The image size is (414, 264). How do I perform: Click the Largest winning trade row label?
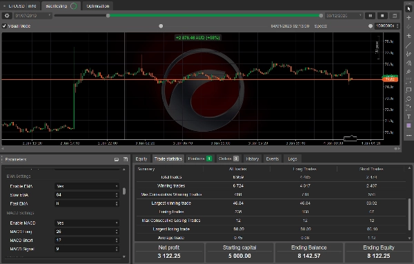point(171,203)
